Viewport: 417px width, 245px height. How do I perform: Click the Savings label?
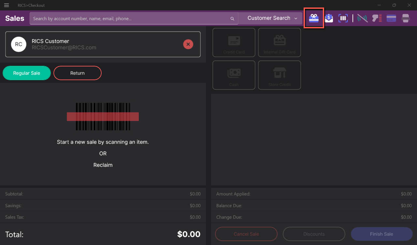point(14,206)
